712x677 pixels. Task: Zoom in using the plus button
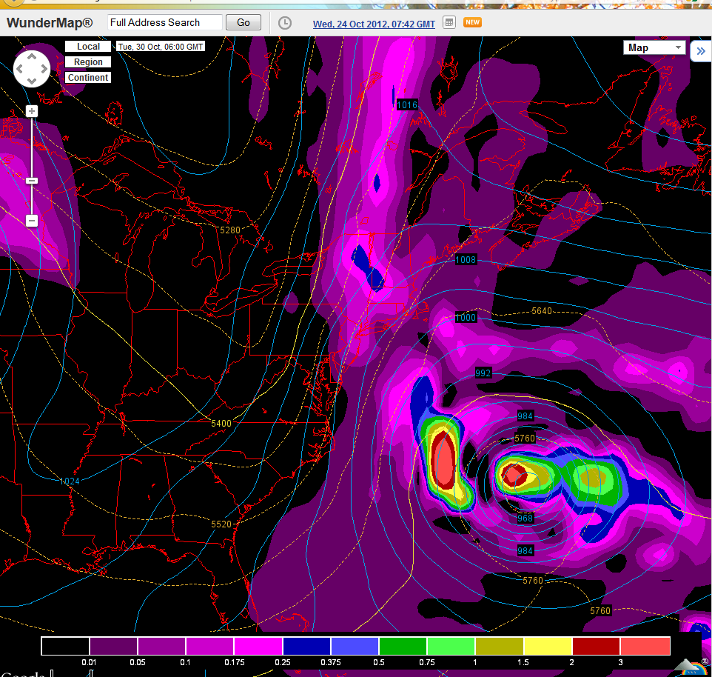click(x=32, y=111)
